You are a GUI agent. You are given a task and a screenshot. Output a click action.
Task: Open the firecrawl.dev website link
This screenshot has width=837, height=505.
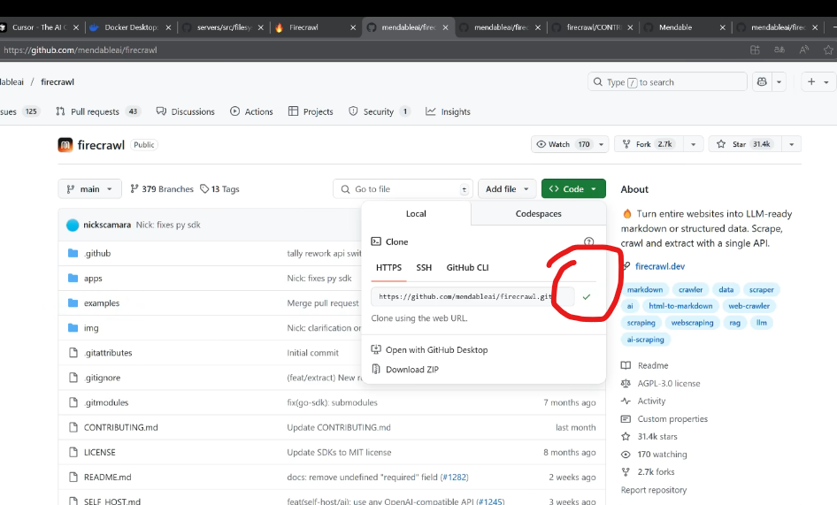660,266
